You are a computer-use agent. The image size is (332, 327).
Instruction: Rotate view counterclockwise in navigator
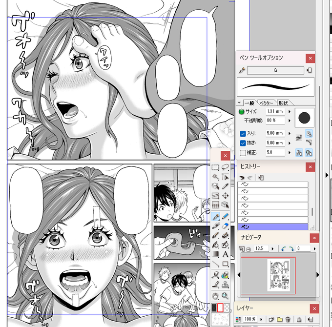(284, 249)
